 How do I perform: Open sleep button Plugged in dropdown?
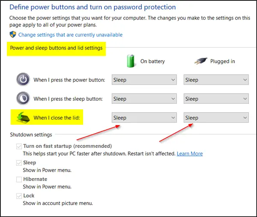[216, 99]
